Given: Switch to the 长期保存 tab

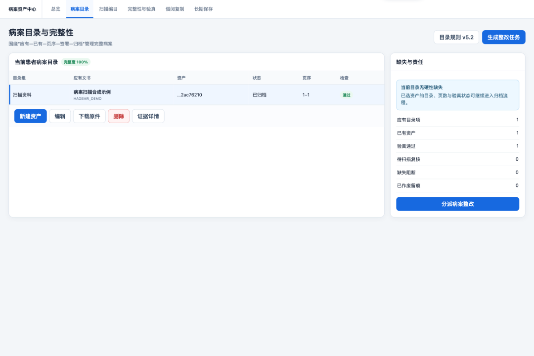Looking at the screenshot, I should (x=203, y=9).
